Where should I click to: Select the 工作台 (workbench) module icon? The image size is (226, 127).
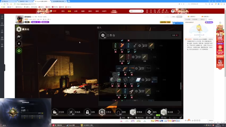(102, 112)
